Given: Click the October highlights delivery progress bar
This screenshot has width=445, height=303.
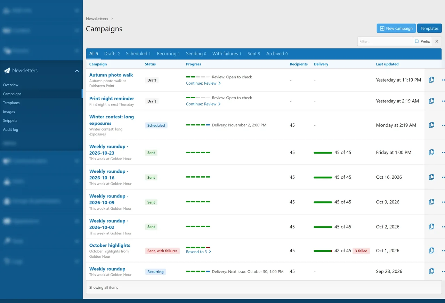Looking at the screenshot, I should 323,251.
